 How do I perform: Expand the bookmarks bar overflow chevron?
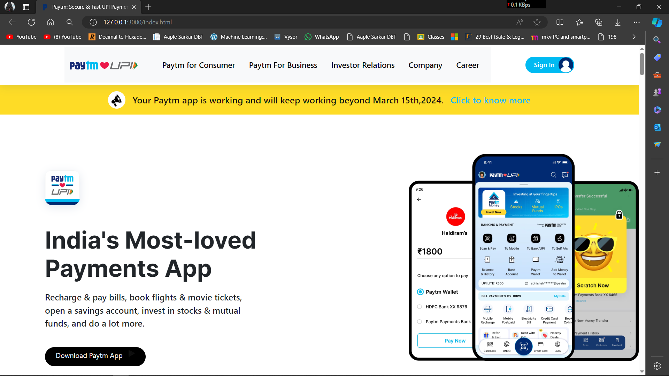click(x=634, y=37)
